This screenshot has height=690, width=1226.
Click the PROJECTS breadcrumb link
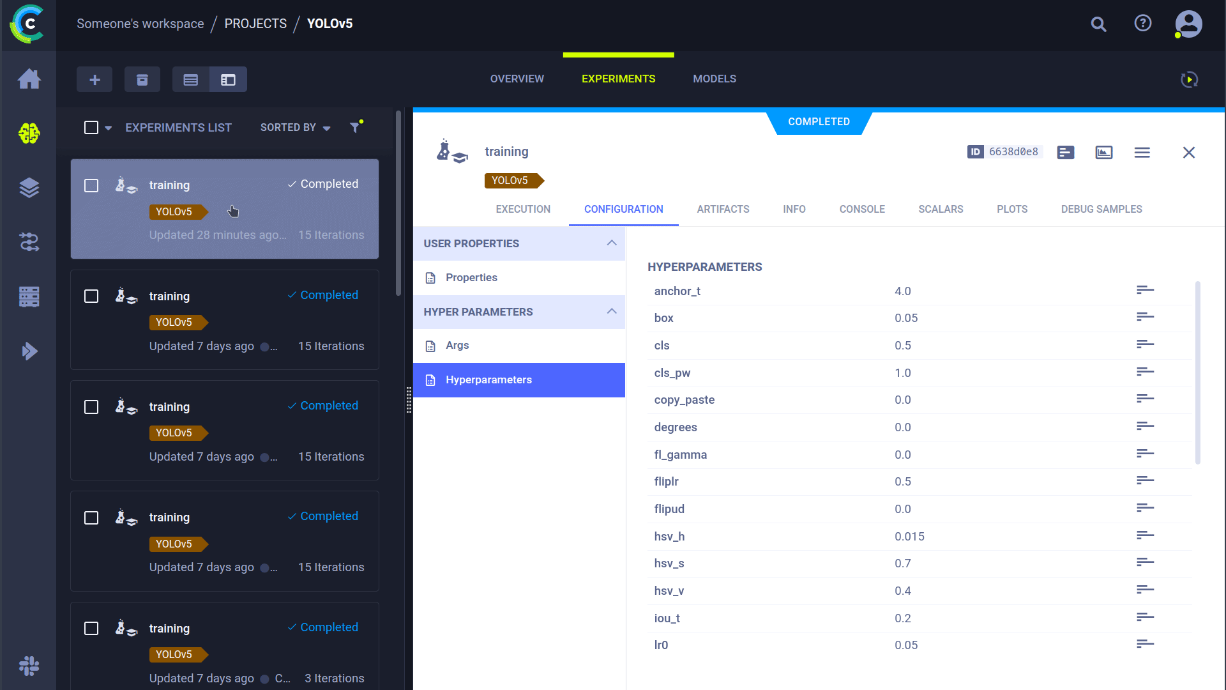[x=255, y=24]
